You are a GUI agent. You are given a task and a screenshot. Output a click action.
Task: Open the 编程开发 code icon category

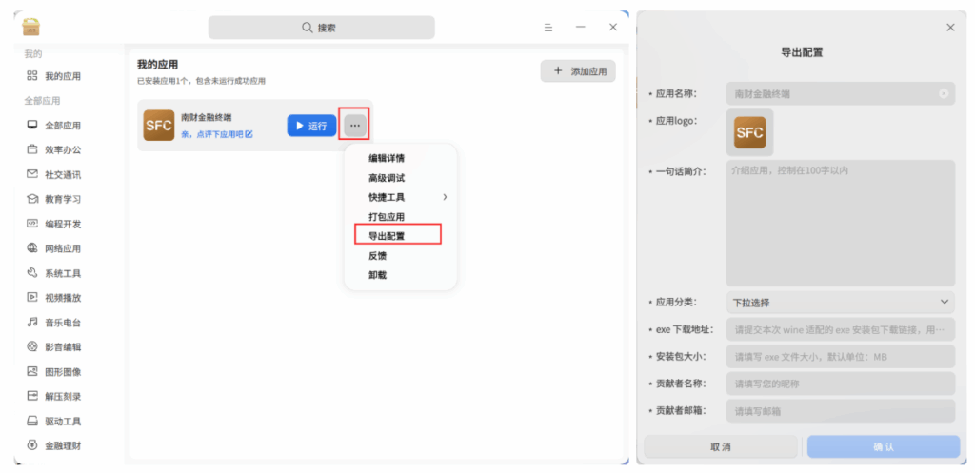(x=32, y=224)
